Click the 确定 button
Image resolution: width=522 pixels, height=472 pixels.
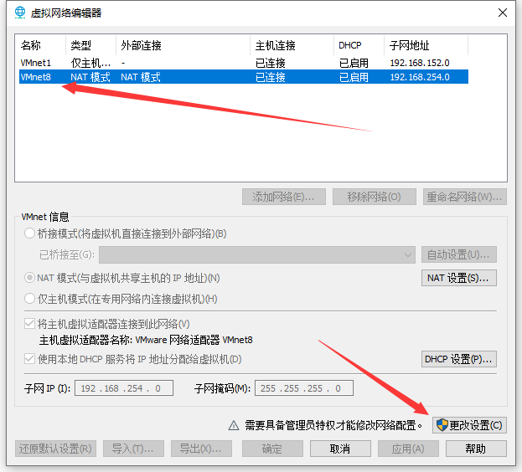point(272,449)
